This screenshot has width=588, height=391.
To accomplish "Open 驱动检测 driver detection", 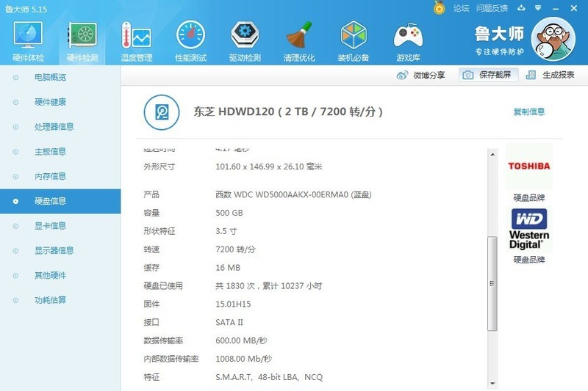I will pyautogui.click(x=245, y=40).
